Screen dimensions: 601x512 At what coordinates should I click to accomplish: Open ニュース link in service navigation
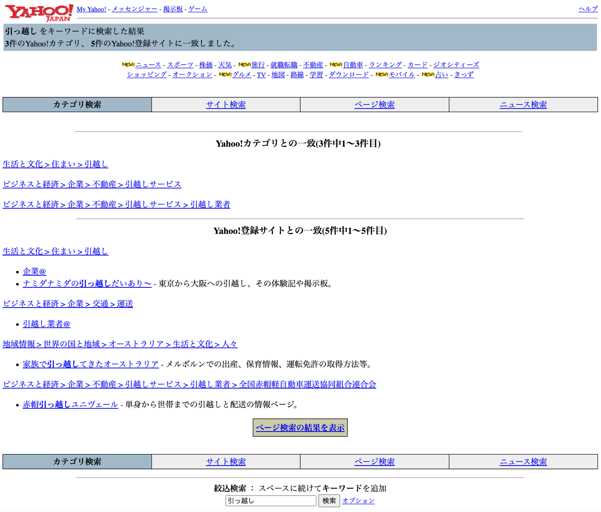pos(148,65)
